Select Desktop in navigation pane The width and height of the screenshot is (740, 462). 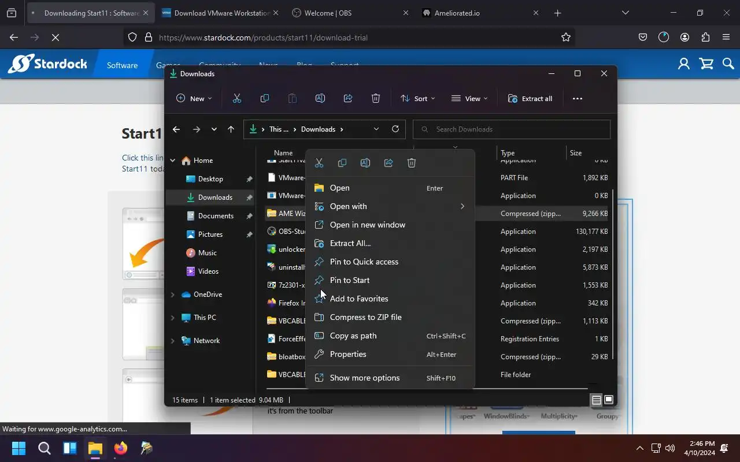pyautogui.click(x=210, y=179)
